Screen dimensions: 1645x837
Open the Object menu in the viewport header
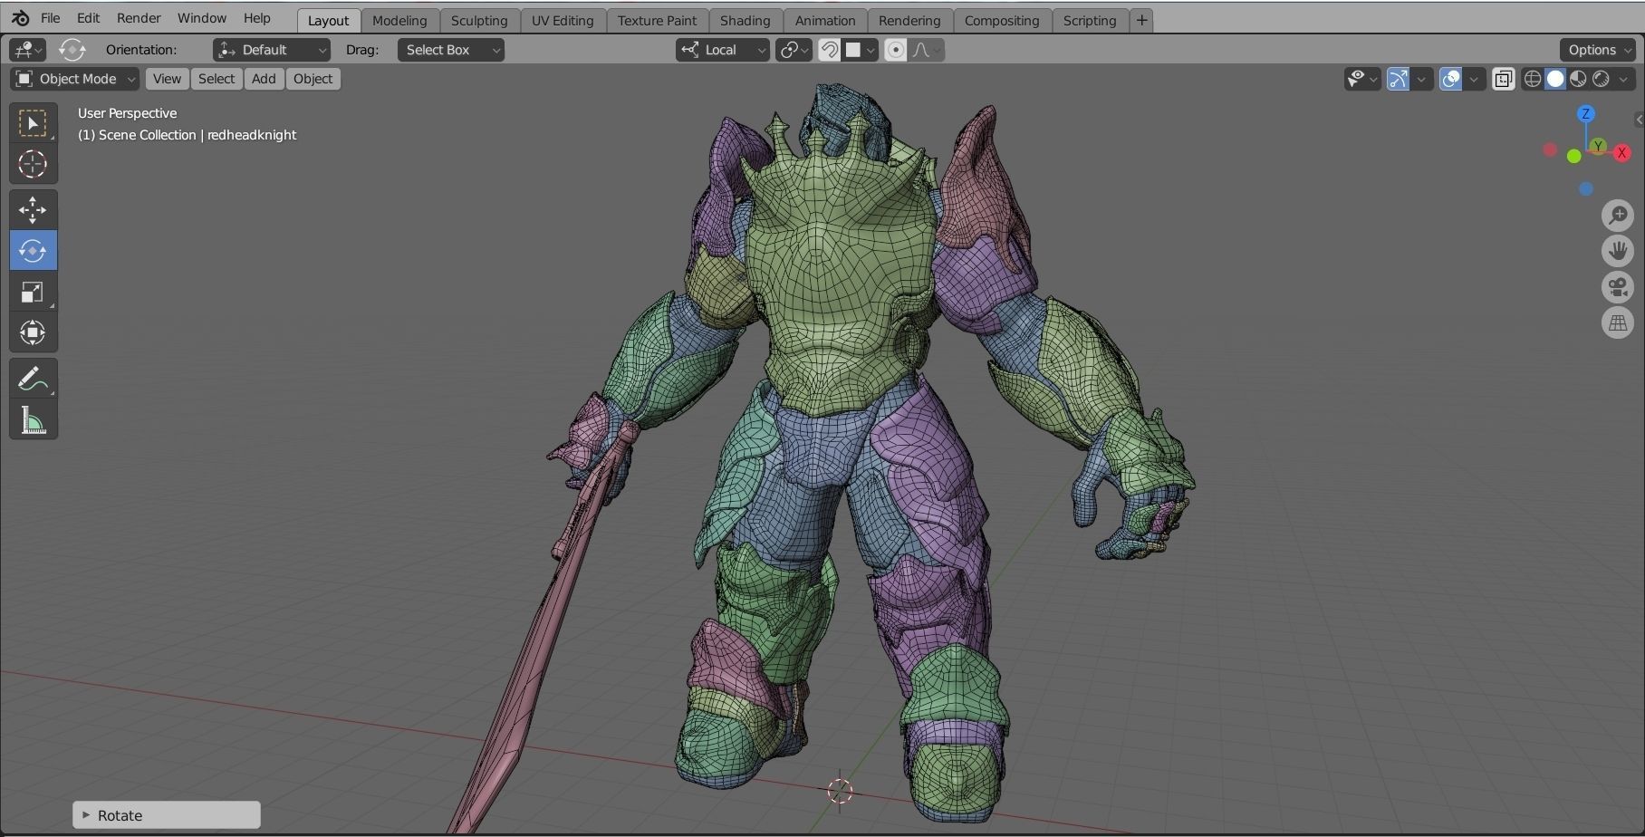pyautogui.click(x=313, y=79)
